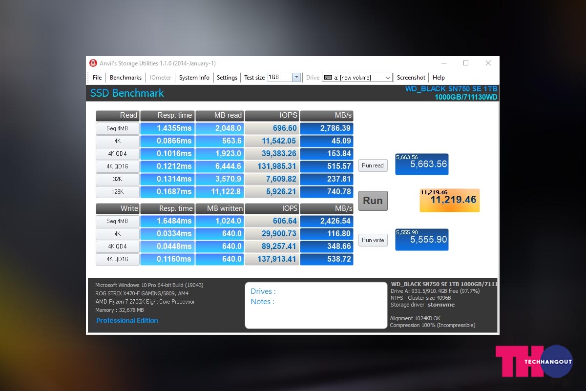
Task: Click the ROG STRIX X470-F GAMING motherboard text
Action: [x=142, y=294]
